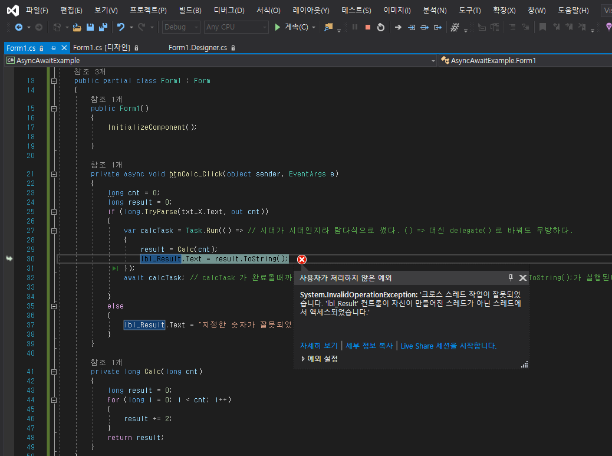Click the Uncomment Selection toolbar icon
This screenshot has width=612, height=456.
click(526, 27)
